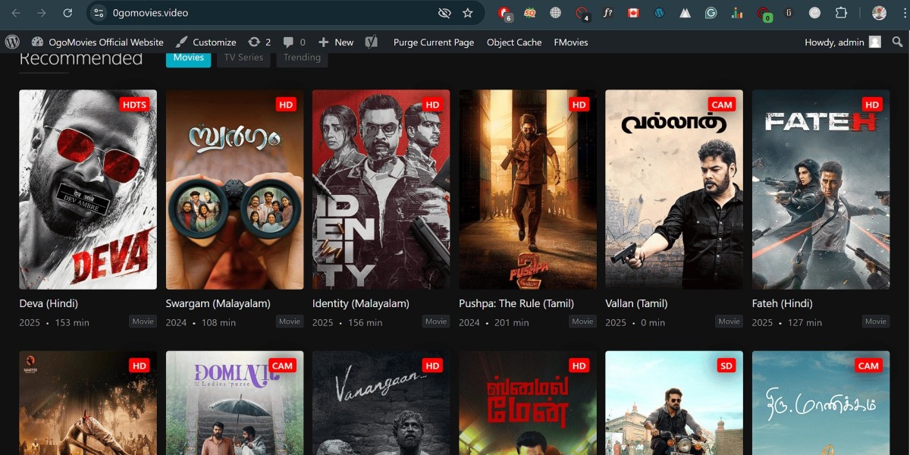Open the Deva movie poster

coord(88,190)
